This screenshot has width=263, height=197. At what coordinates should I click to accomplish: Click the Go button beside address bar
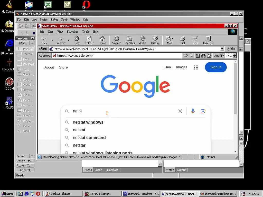[231, 49]
